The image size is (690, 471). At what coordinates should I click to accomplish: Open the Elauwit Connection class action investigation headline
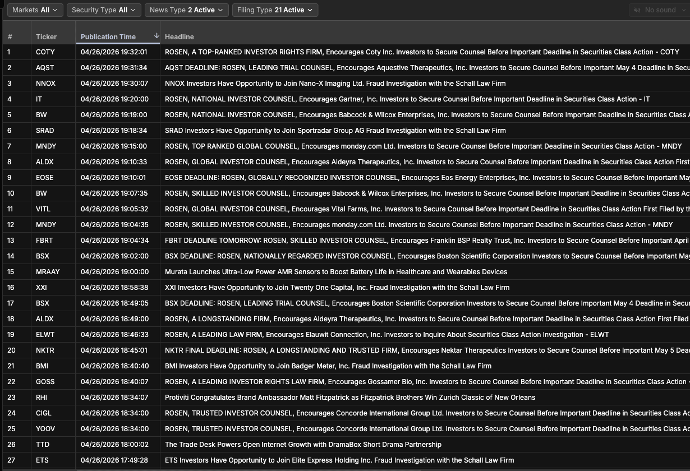coord(387,335)
